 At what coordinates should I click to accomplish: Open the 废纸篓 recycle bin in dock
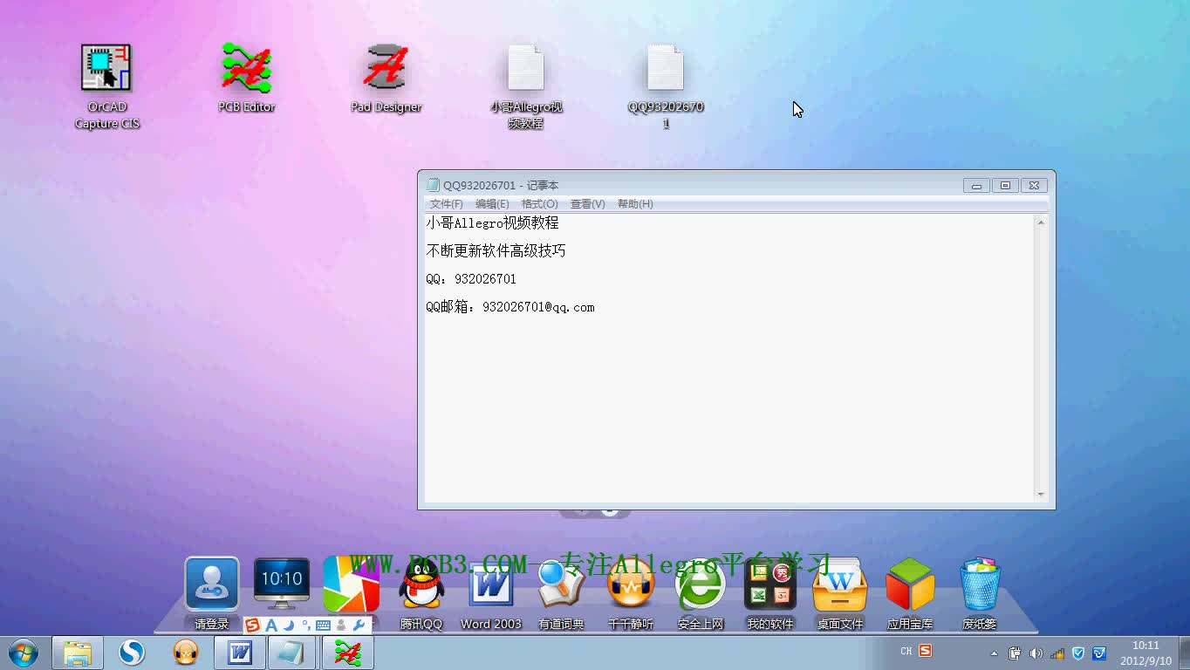980,593
